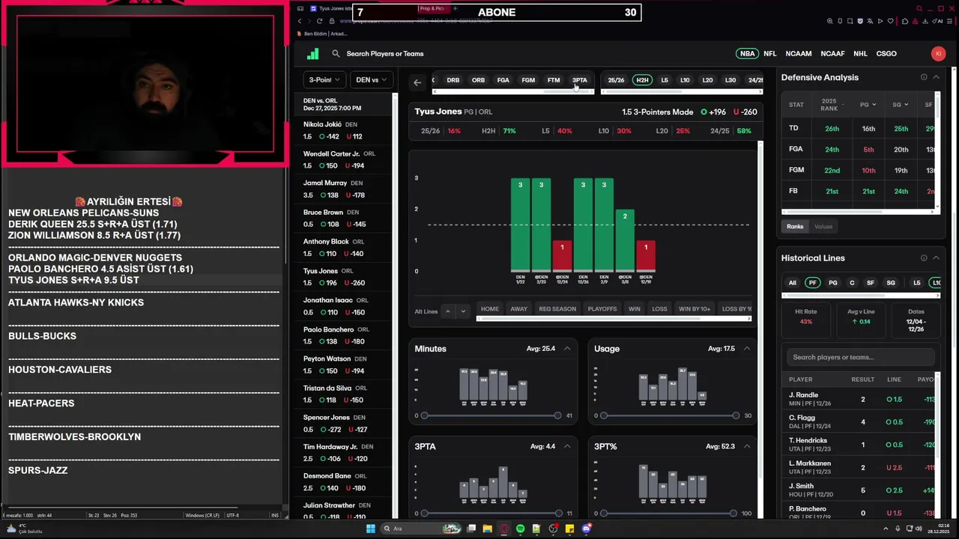Viewport: 959px width, 539px height.
Task: Select PG position in Historical Lines
Action: coord(832,283)
